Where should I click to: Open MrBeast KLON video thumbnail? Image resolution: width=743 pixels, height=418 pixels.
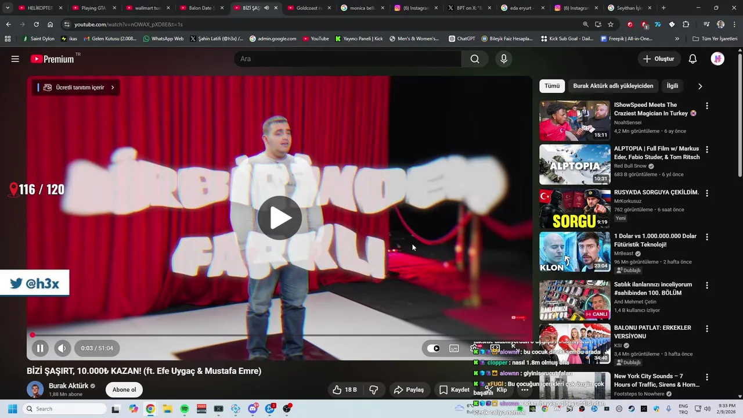click(575, 252)
